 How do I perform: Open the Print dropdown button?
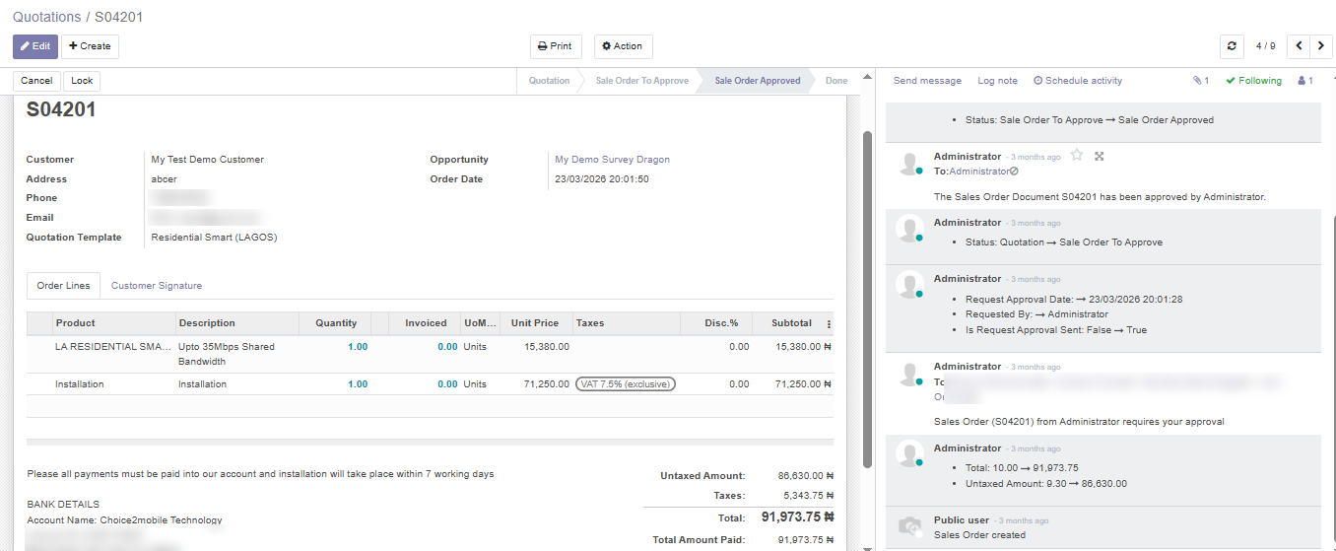556,46
